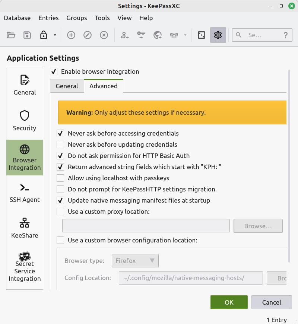
Task: Select the Advanced tab
Action: click(103, 86)
